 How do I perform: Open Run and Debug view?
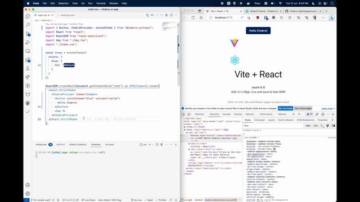(x=28, y=43)
